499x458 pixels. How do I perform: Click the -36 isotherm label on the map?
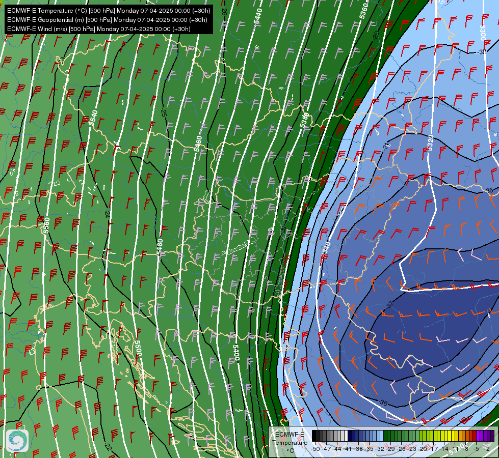point(383,403)
